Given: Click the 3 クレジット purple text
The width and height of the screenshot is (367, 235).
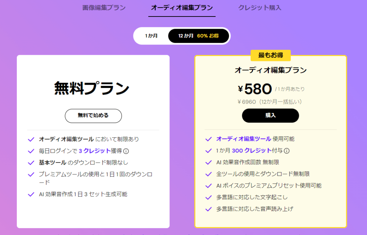Looking at the screenshot, I should click(x=95, y=151).
